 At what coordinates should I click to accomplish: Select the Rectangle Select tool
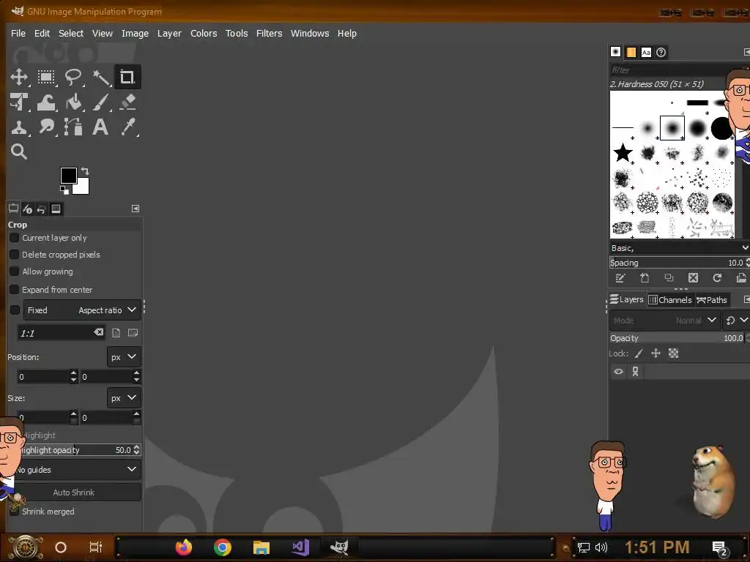click(46, 77)
